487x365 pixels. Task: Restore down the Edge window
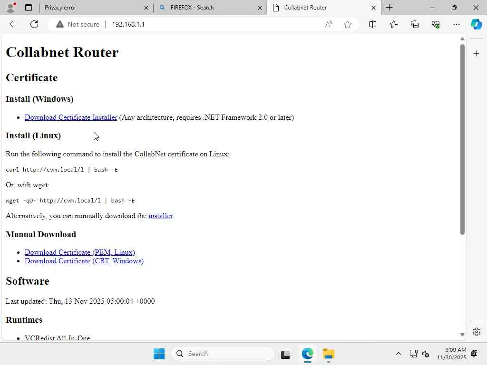click(454, 8)
